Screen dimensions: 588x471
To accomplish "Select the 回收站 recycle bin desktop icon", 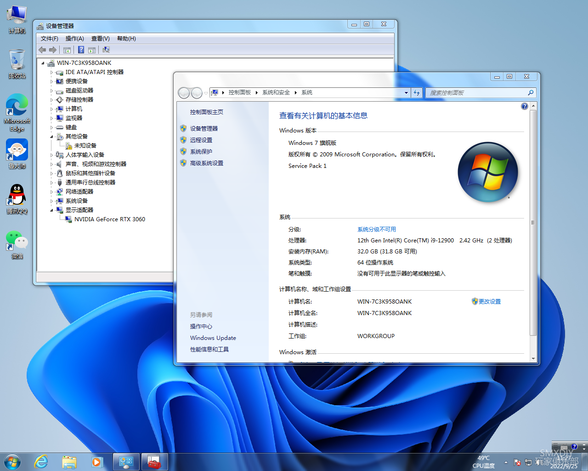I will tap(17, 64).
